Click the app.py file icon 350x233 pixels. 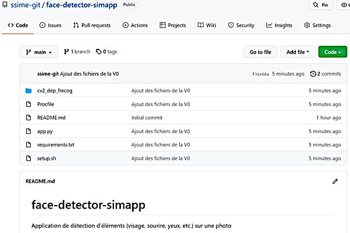[28, 131]
